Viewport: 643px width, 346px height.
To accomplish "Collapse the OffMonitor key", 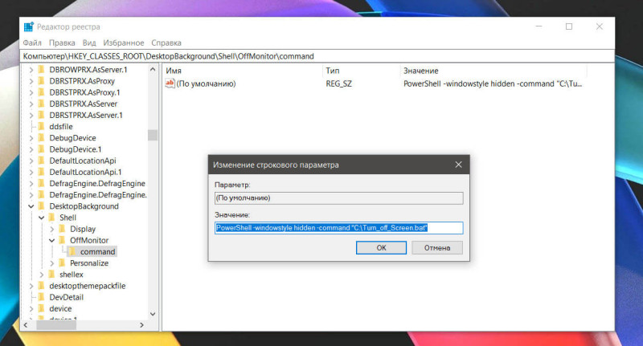I will click(x=51, y=240).
